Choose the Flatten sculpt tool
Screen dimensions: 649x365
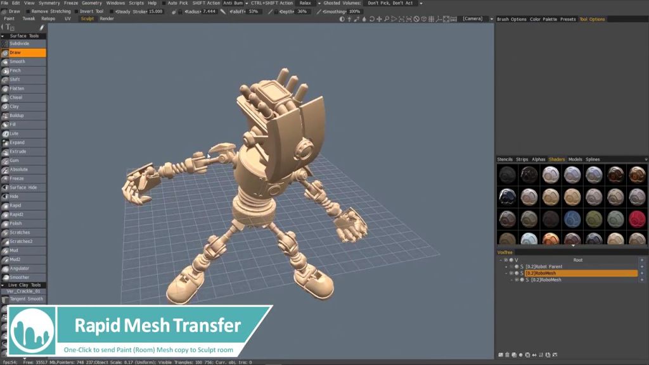[x=23, y=89]
